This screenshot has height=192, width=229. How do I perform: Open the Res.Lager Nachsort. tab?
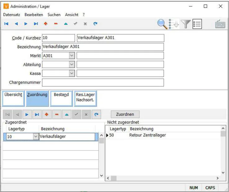pos(86,98)
